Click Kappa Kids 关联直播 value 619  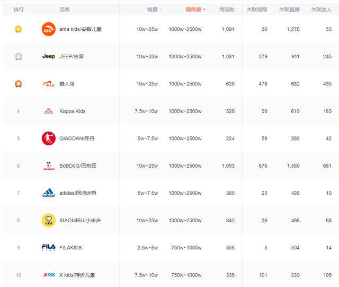(296, 111)
